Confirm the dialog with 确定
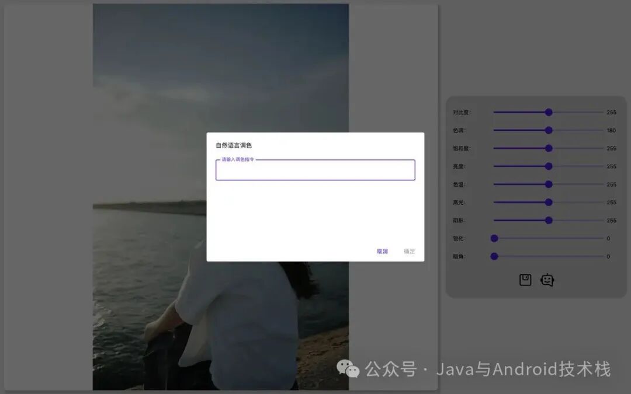 [x=409, y=251]
